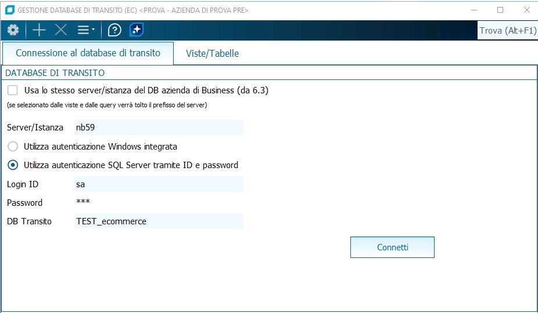Click the DB Transito text field

(x=159, y=221)
